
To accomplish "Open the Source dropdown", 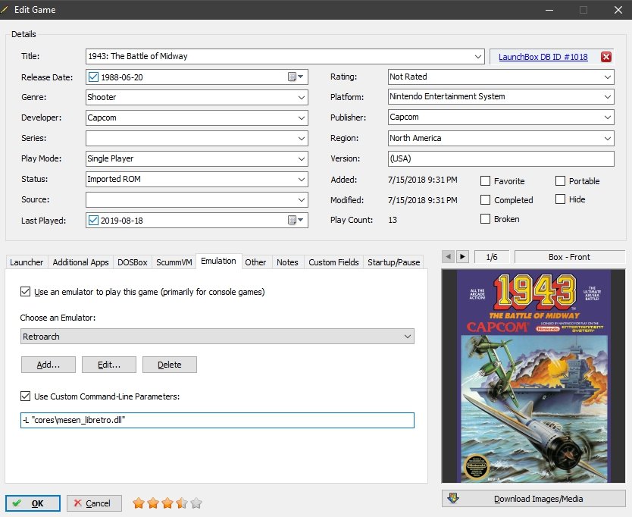I will 301,199.
